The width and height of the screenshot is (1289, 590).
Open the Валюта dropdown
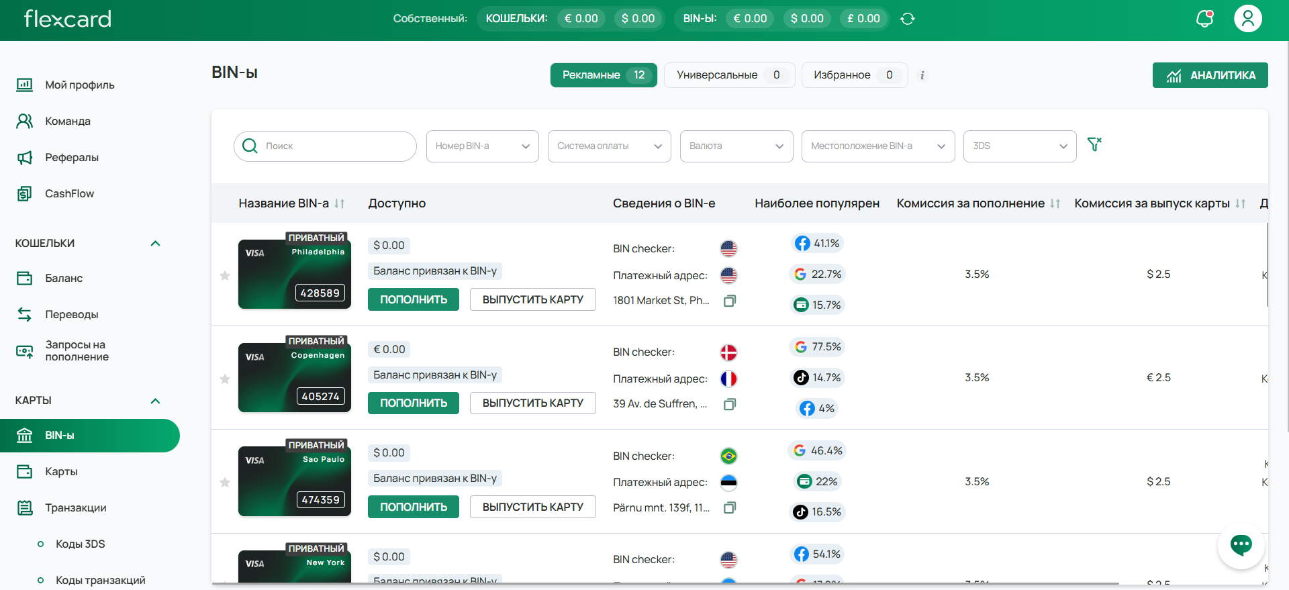click(736, 146)
